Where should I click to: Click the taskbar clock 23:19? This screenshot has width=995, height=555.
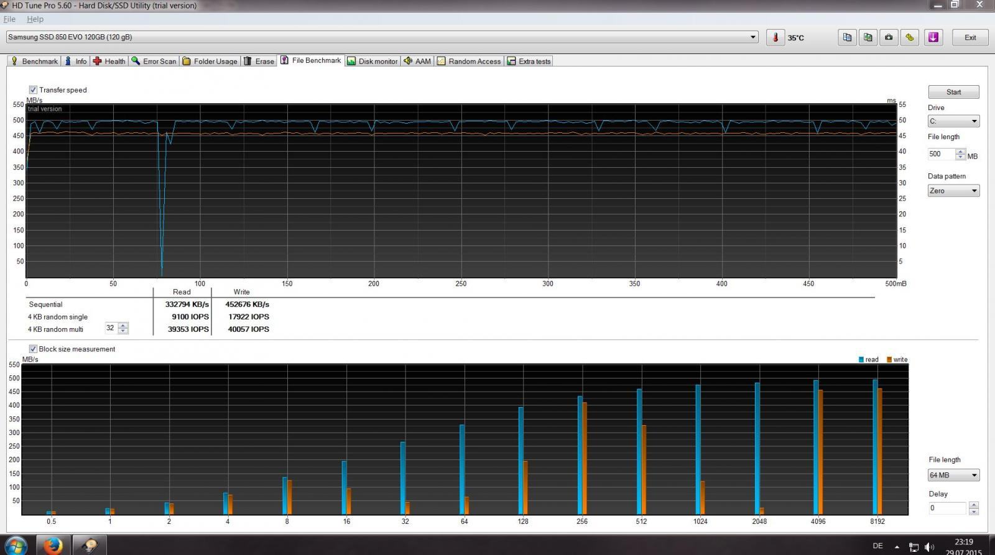(x=963, y=542)
